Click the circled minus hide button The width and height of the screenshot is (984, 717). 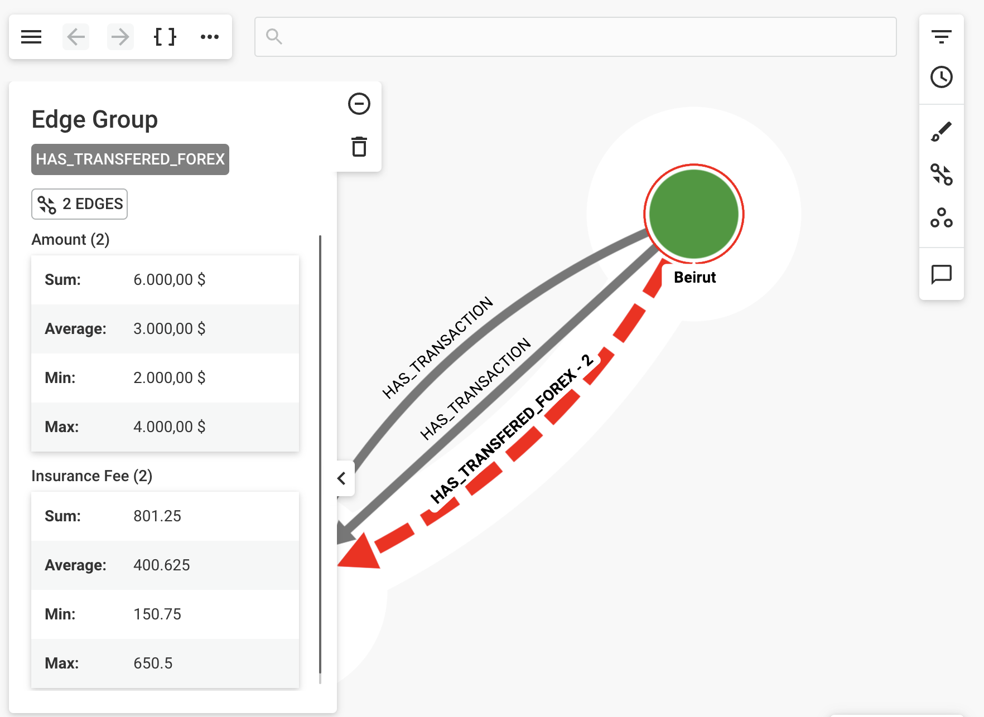[x=359, y=104]
